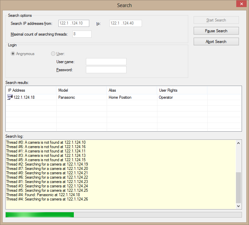Image resolution: width=249 pixels, height=225 pixels.
Task: Sort results by Model column header
Action: 81,90
